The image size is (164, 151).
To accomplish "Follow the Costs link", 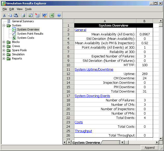I will [79, 122].
